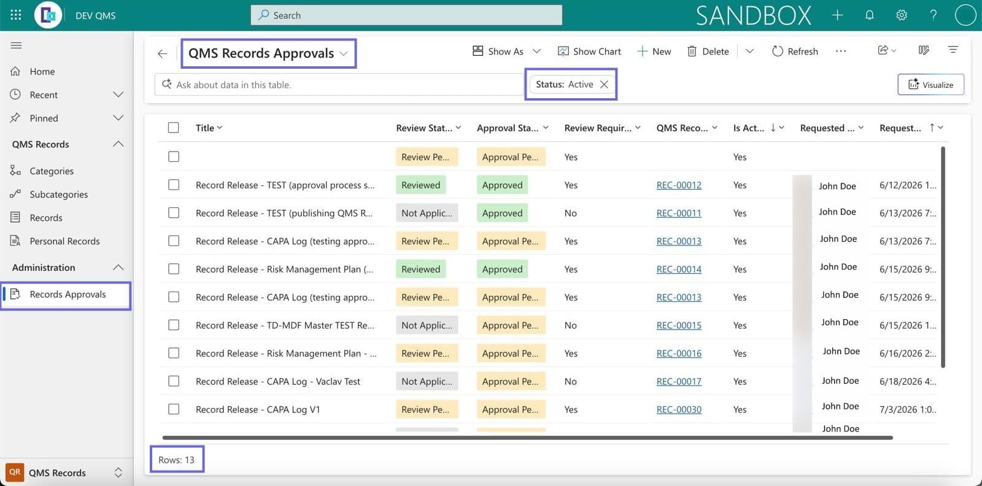Open the share icon menu
982x486 pixels.
887,50
